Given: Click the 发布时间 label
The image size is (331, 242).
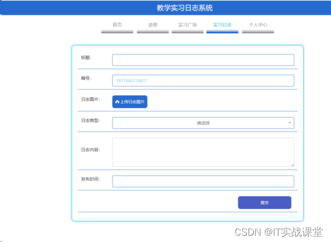Looking at the screenshot, I should click(x=91, y=179).
